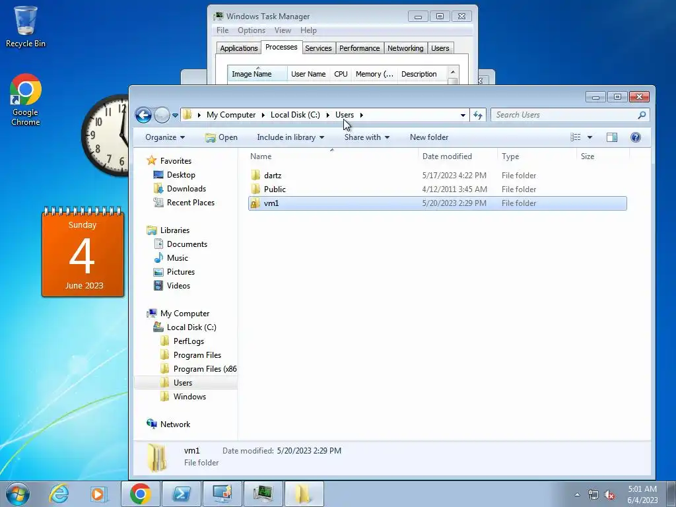Image resolution: width=676 pixels, height=507 pixels.
Task: Sort by the Size column header
Action: click(603, 156)
